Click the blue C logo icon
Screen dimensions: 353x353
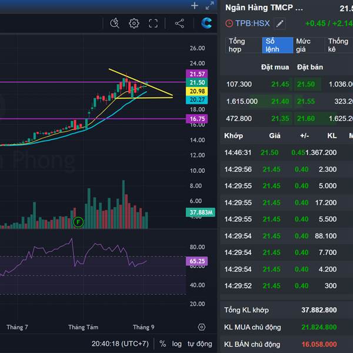coord(207,23)
